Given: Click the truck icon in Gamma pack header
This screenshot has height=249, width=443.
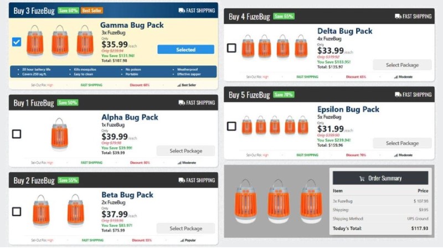Looking at the screenshot, I should (182, 11).
